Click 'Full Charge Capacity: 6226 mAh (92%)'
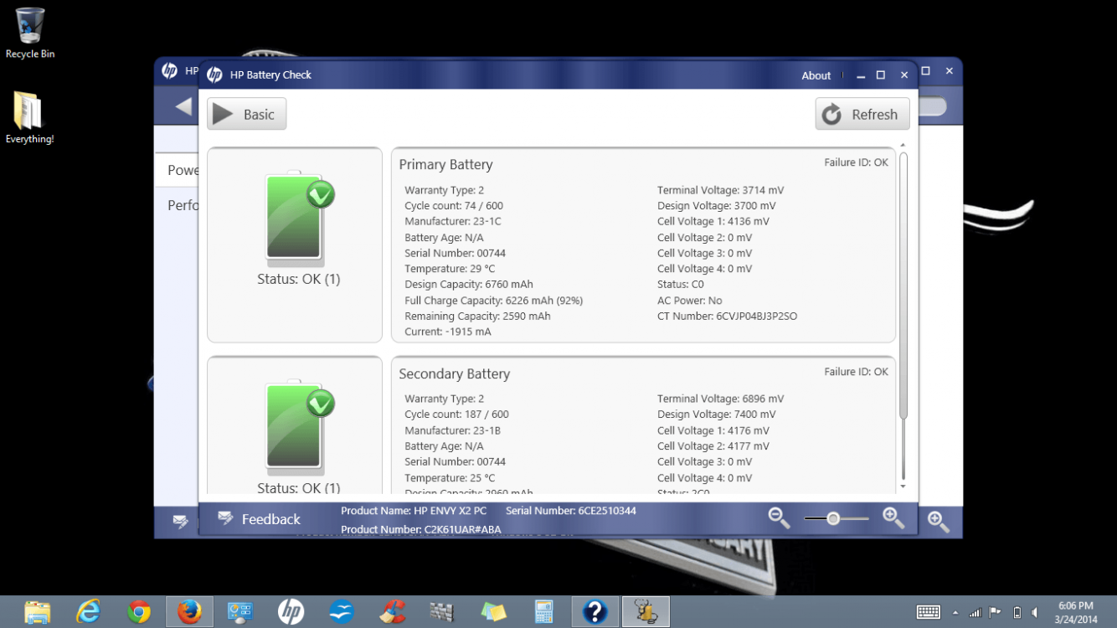The height and width of the screenshot is (628, 1117). (494, 301)
